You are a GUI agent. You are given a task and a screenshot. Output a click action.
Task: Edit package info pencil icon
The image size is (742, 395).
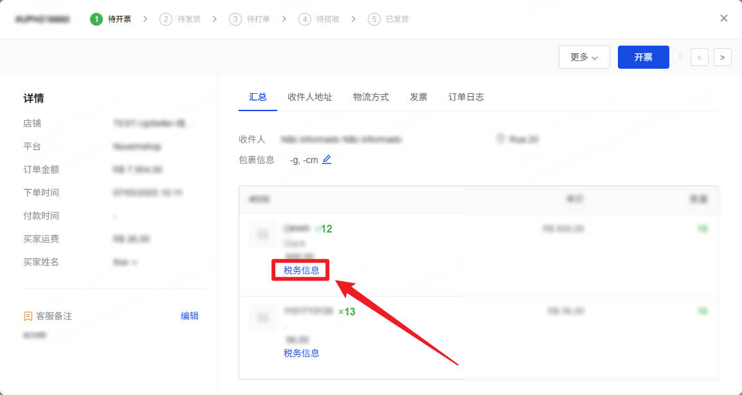327,160
